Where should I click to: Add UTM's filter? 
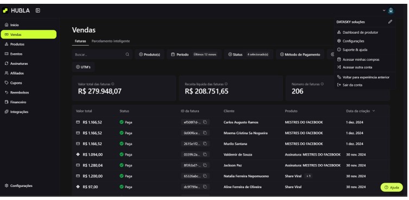pyautogui.click(x=83, y=67)
